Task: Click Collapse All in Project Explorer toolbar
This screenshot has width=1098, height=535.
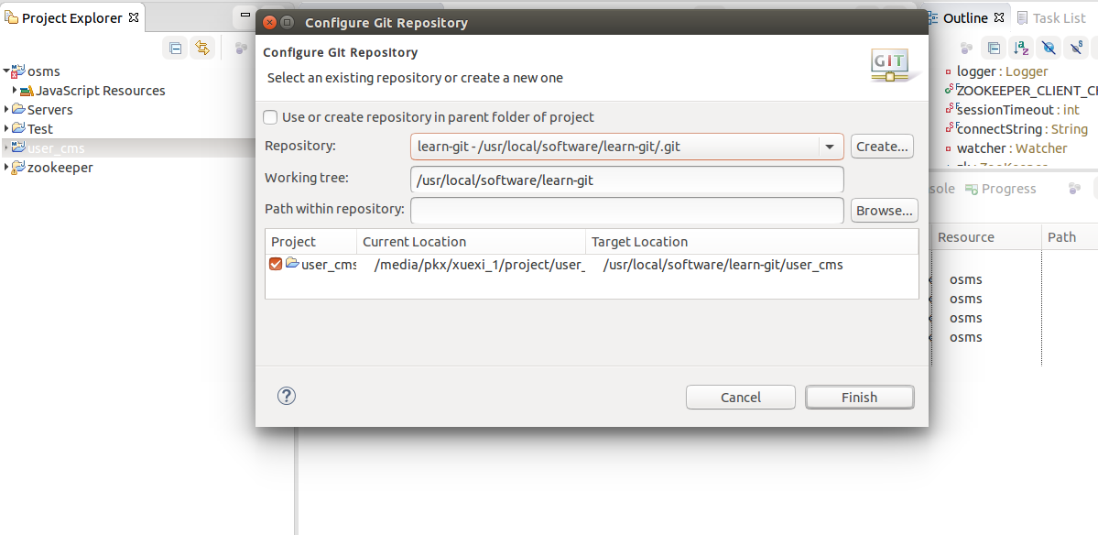Action: tap(176, 48)
